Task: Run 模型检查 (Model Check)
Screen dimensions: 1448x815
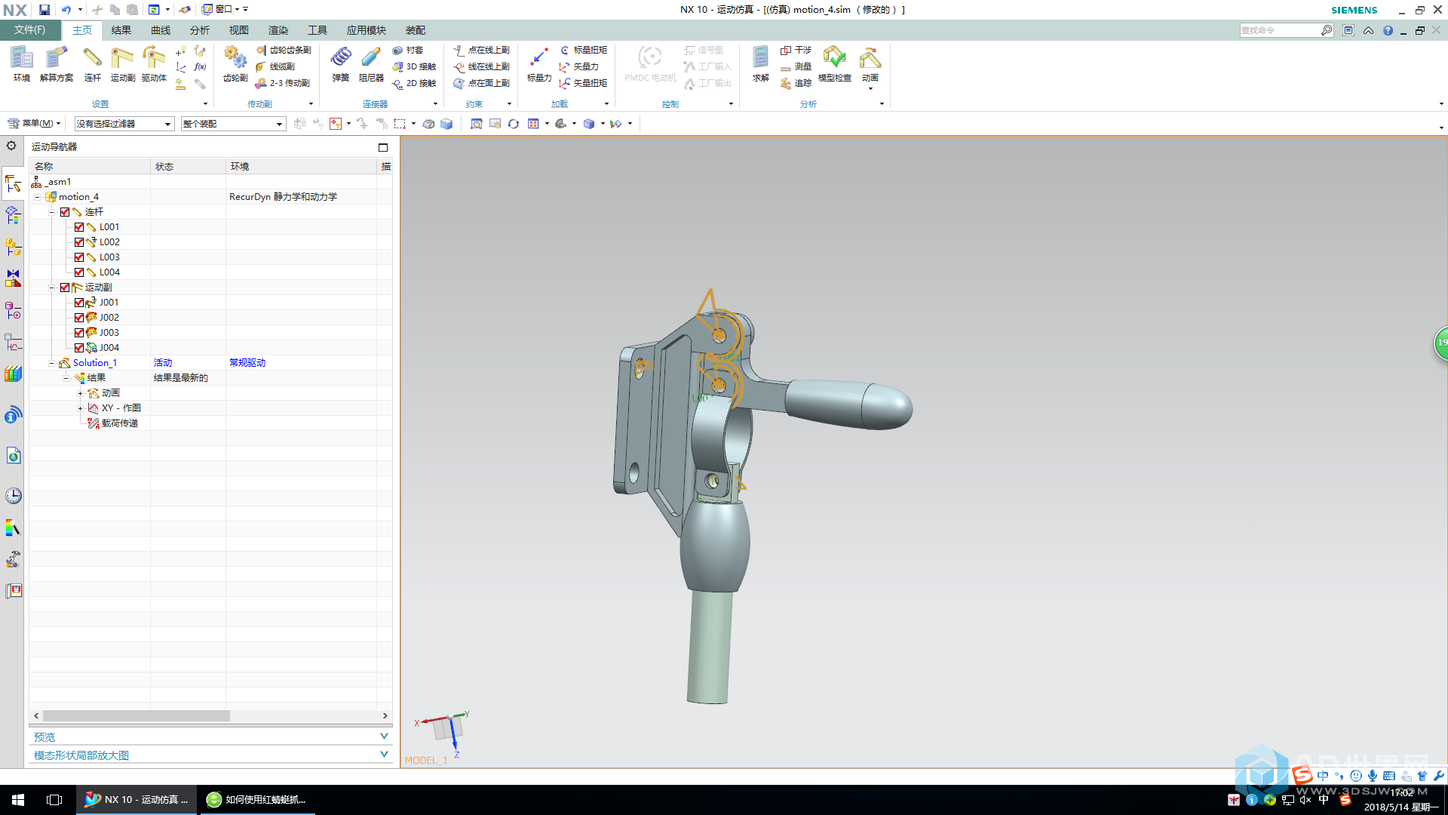Action: click(x=834, y=63)
